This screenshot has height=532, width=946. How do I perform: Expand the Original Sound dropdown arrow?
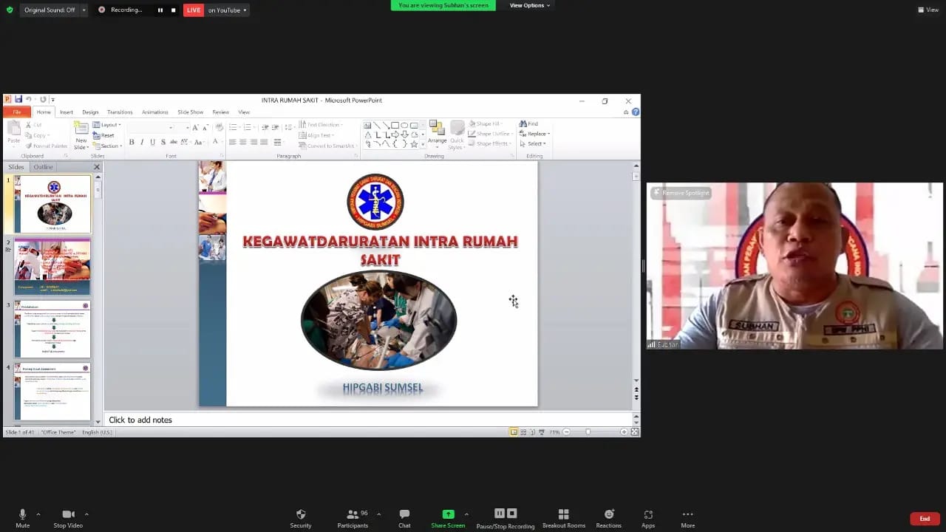84,10
